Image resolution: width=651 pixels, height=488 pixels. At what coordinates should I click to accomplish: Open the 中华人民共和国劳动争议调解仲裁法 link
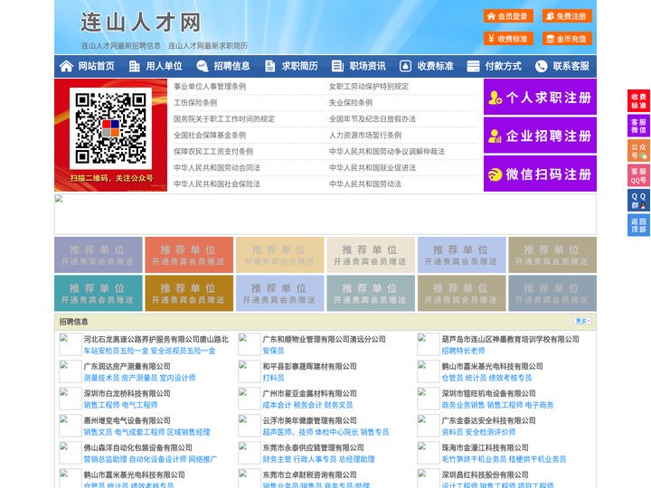tap(387, 152)
